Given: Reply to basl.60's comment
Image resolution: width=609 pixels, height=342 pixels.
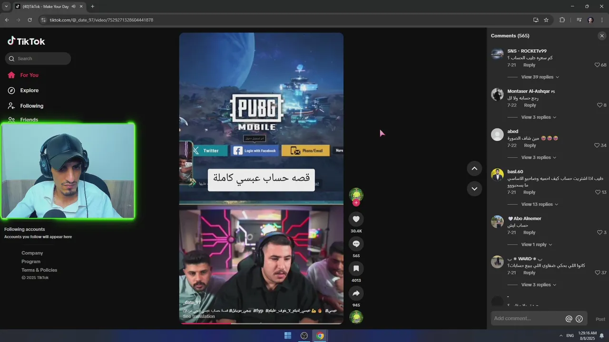Looking at the screenshot, I should pyautogui.click(x=529, y=192).
